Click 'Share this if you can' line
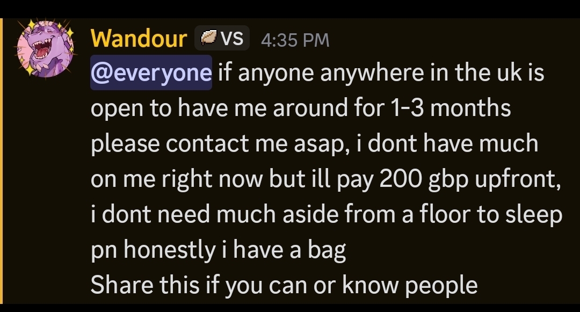This screenshot has width=580, height=312. [284, 285]
